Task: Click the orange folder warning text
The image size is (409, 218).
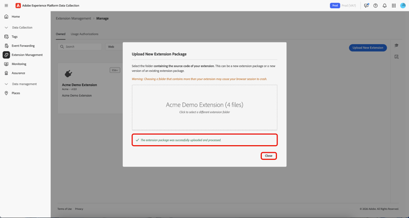Action: click(x=199, y=79)
